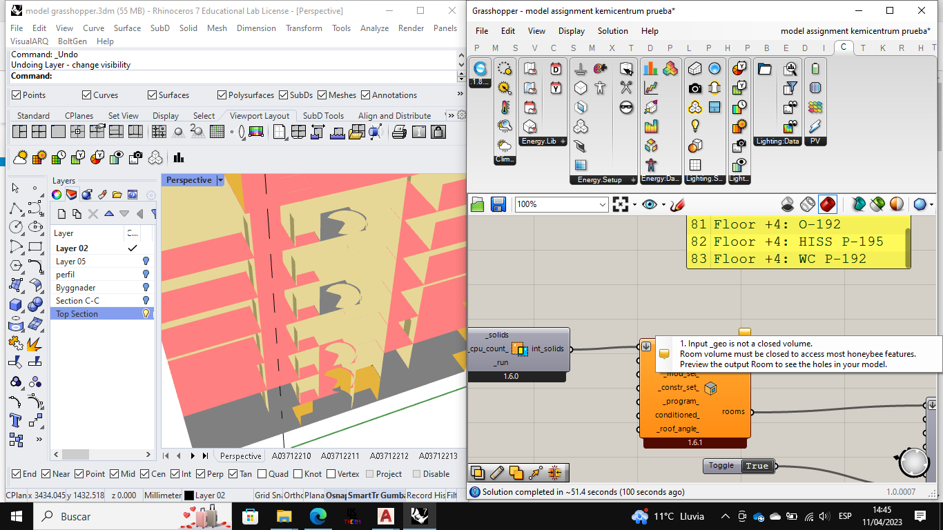Toggle the Points selection filter checkbox

click(17, 95)
